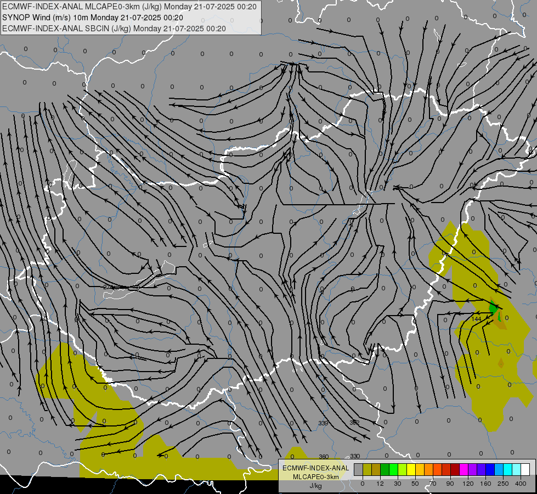The height and width of the screenshot is (494, 537).
Task: Click the map value 339
Action: coord(323,423)
